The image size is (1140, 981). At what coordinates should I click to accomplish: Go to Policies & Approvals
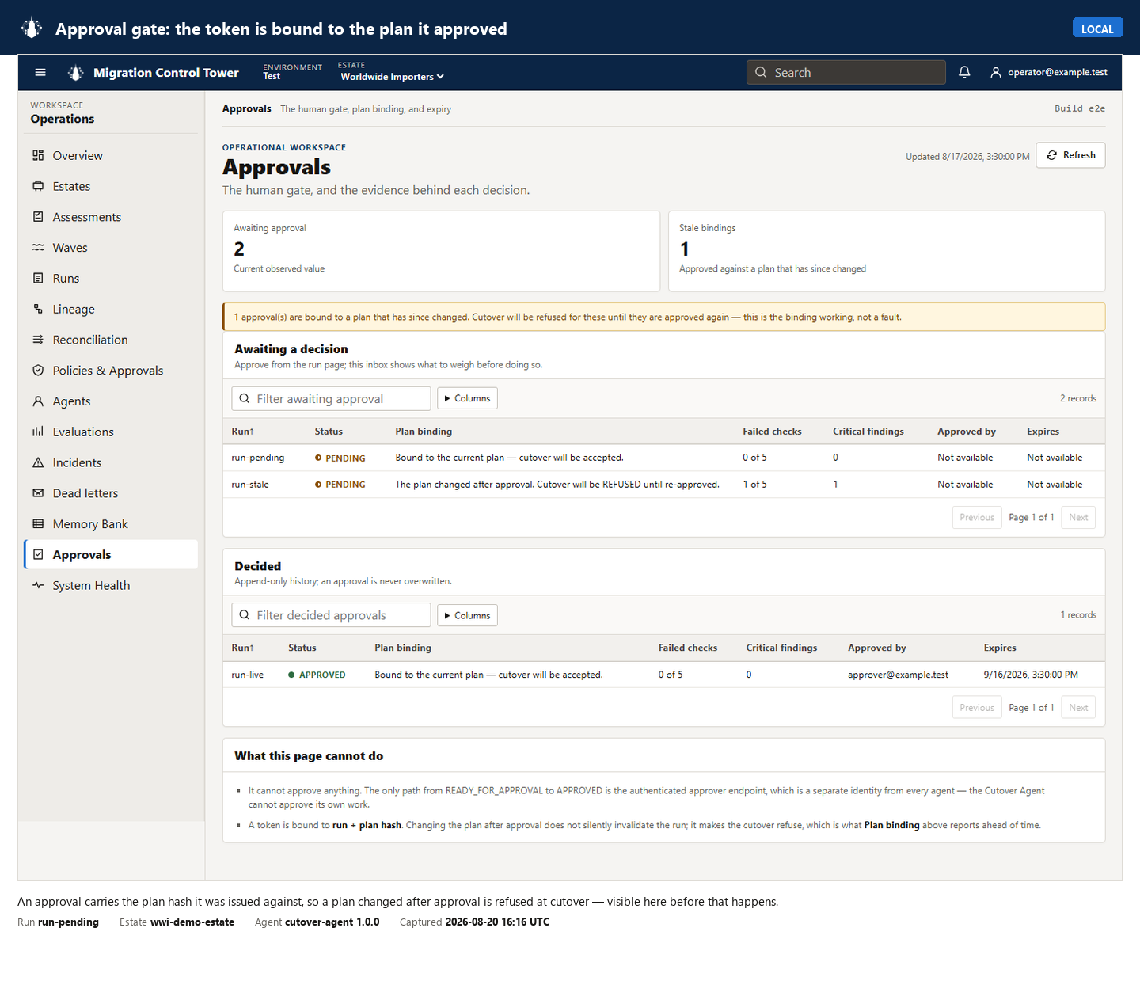(x=111, y=371)
